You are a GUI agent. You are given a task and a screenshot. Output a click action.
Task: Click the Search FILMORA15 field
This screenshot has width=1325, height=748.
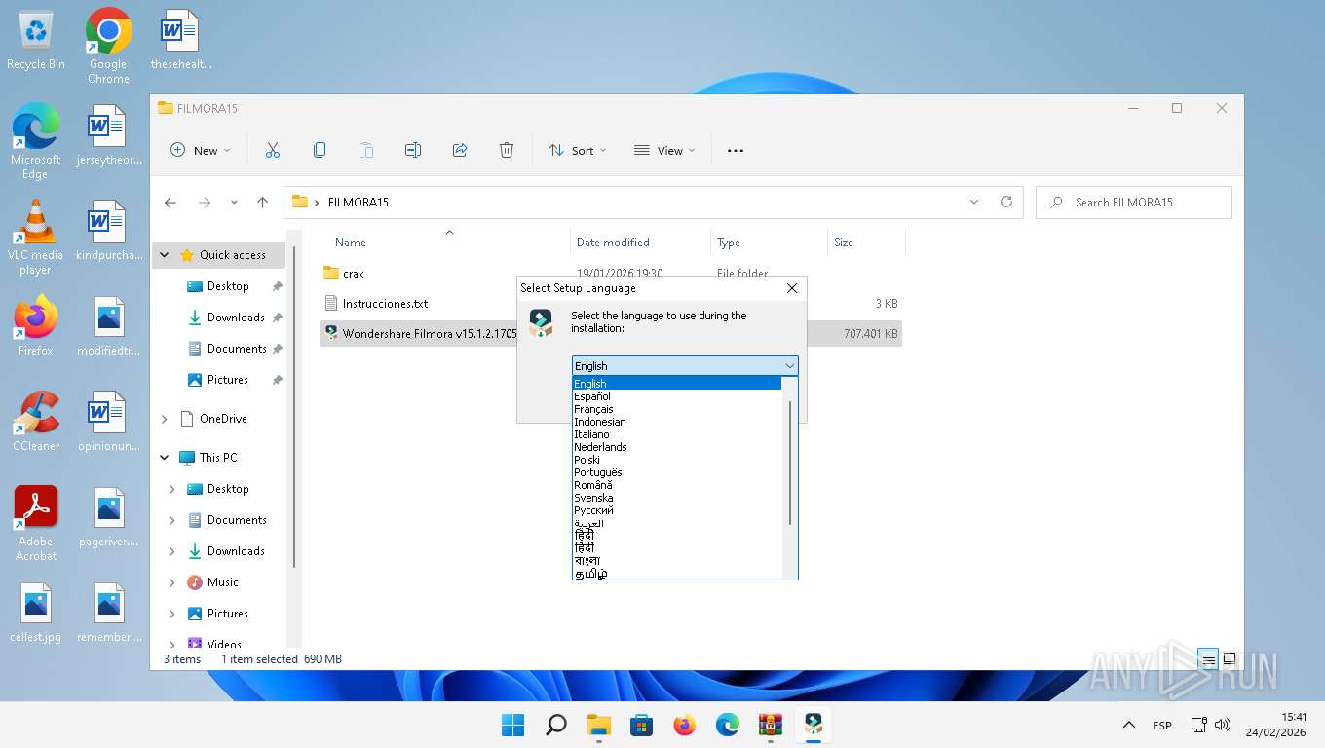click(x=1134, y=203)
